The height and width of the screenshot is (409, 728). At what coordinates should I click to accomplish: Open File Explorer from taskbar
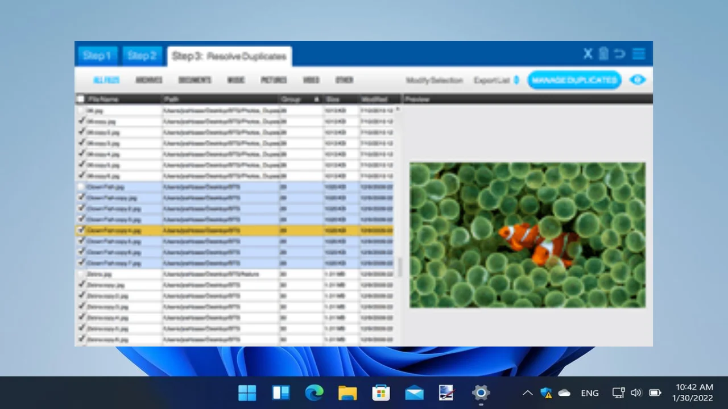(348, 393)
